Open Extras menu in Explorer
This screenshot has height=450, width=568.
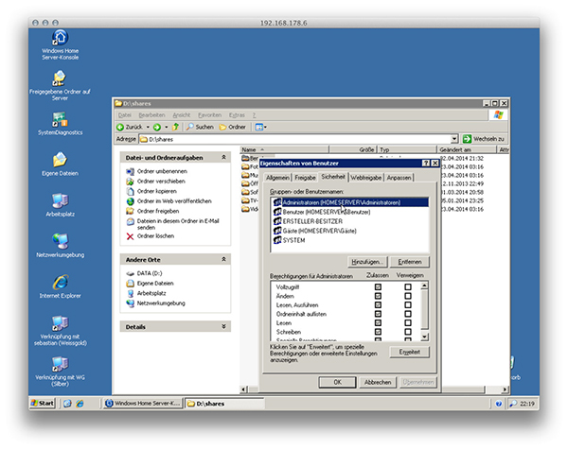237,115
